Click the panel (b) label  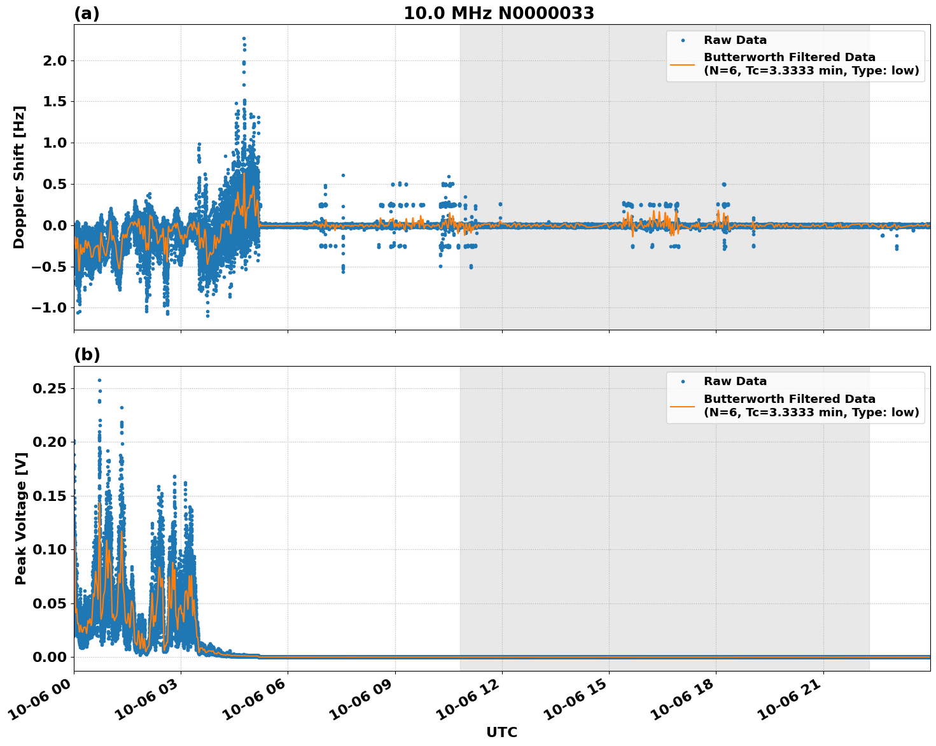[x=88, y=354]
